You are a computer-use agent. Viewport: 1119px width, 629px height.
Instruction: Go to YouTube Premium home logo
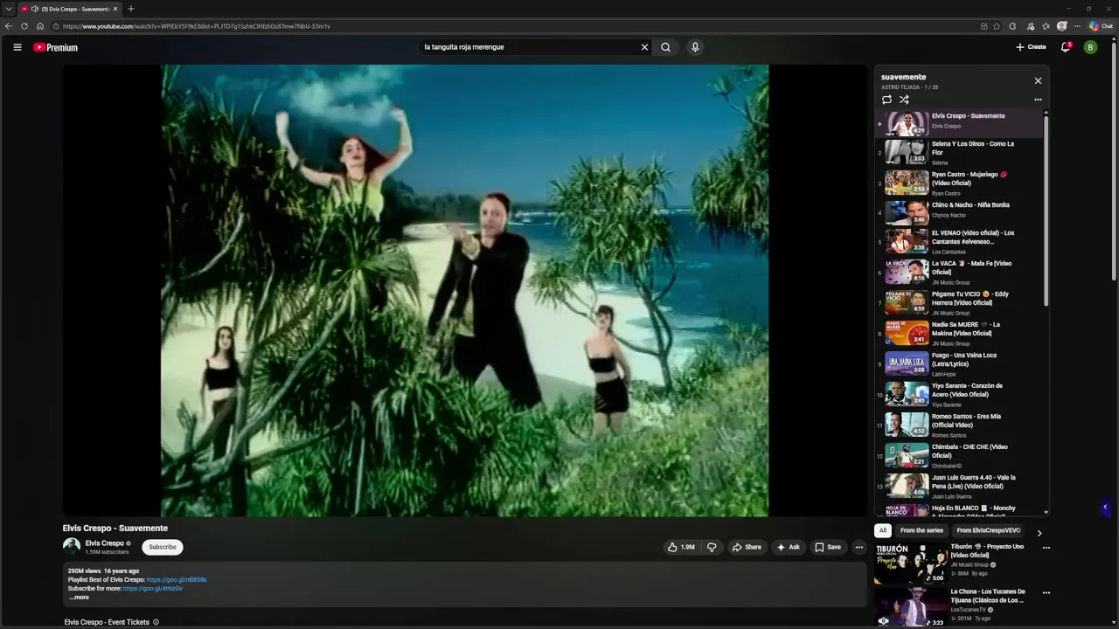tap(56, 47)
